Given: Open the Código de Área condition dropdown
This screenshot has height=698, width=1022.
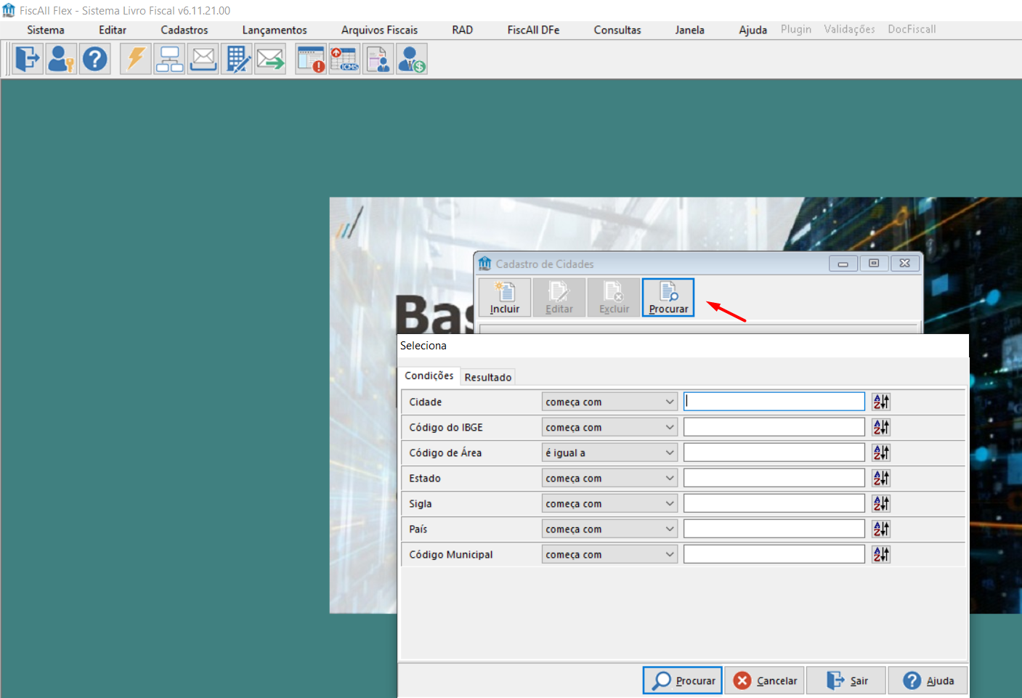Looking at the screenshot, I should (609, 453).
